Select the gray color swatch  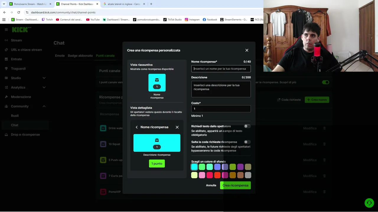[248, 175]
